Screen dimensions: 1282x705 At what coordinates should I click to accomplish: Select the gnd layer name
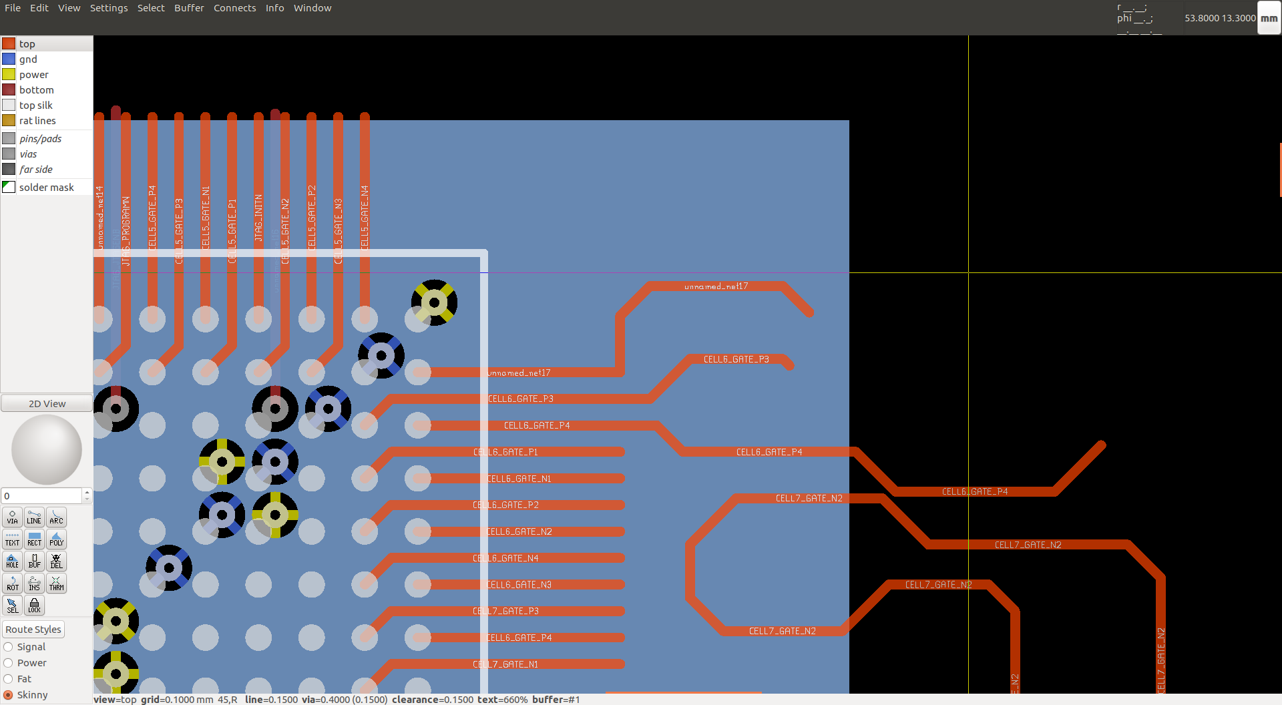(28, 59)
